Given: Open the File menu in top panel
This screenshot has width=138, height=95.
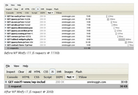Looking at the screenshot, I should click(7, 5).
